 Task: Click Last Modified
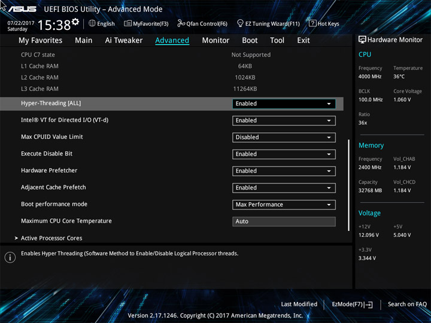299,304
